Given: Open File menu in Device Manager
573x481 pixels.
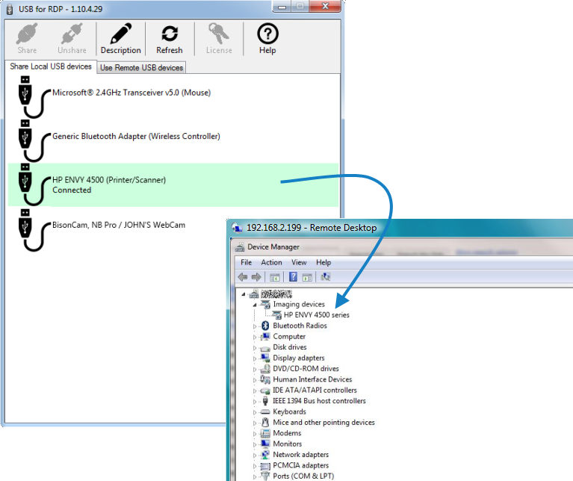Looking at the screenshot, I should (x=246, y=262).
